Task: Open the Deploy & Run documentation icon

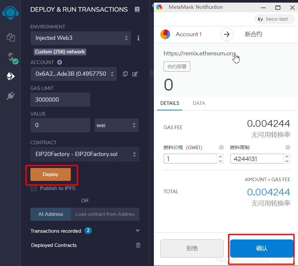Action: click(x=137, y=9)
